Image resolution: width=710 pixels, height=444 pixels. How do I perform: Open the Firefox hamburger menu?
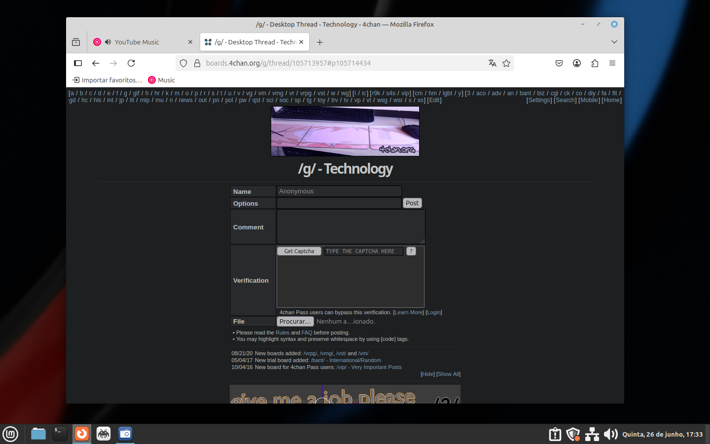(x=612, y=63)
